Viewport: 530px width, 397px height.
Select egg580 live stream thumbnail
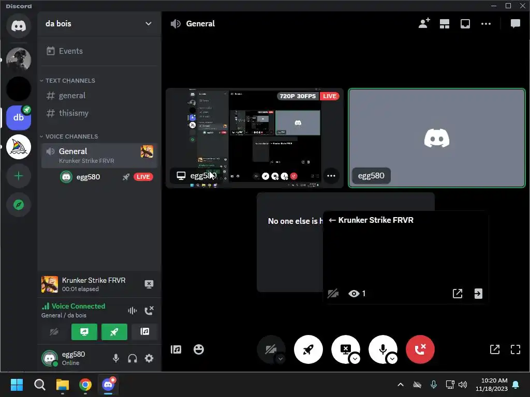coord(255,138)
